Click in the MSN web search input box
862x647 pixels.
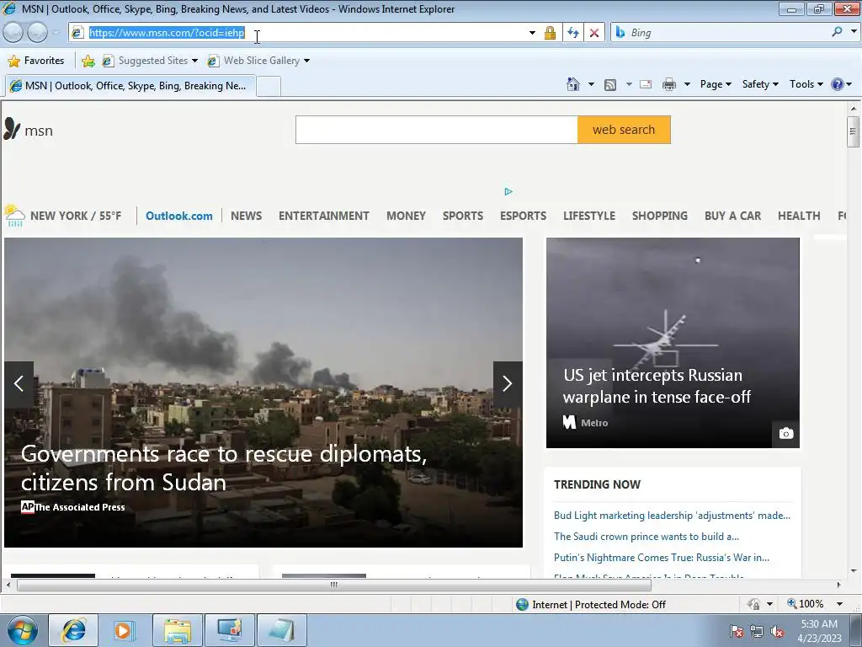437,130
